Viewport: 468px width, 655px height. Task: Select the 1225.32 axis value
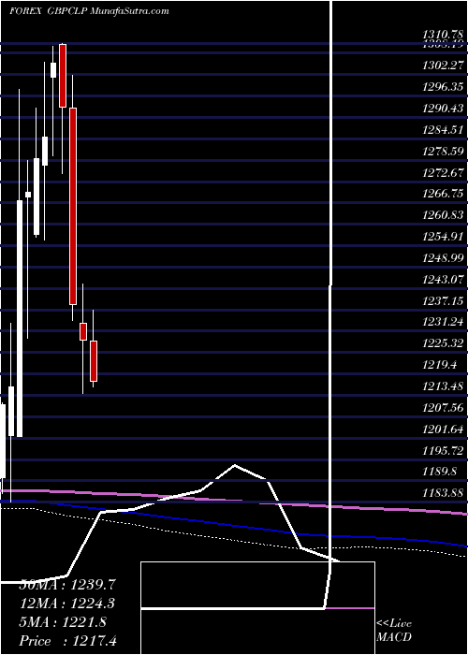pos(443,343)
